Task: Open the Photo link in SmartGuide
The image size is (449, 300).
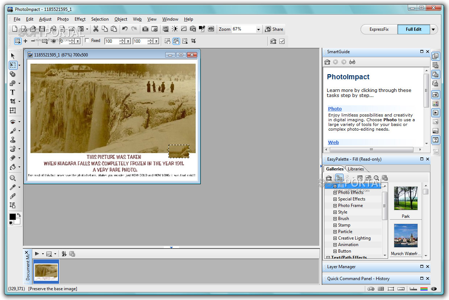Action: [x=335, y=109]
